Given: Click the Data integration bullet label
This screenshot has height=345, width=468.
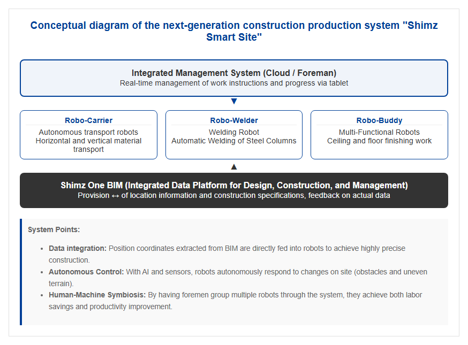Looking at the screenshot, I should [78, 248].
